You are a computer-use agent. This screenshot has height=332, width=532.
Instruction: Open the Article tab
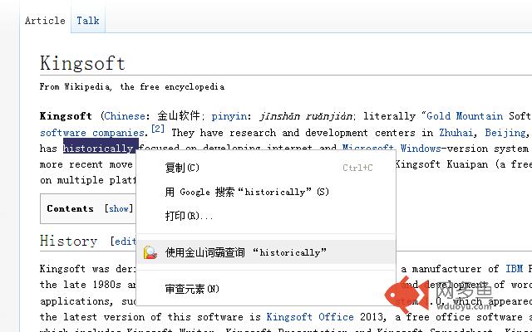pyautogui.click(x=45, y=20)
